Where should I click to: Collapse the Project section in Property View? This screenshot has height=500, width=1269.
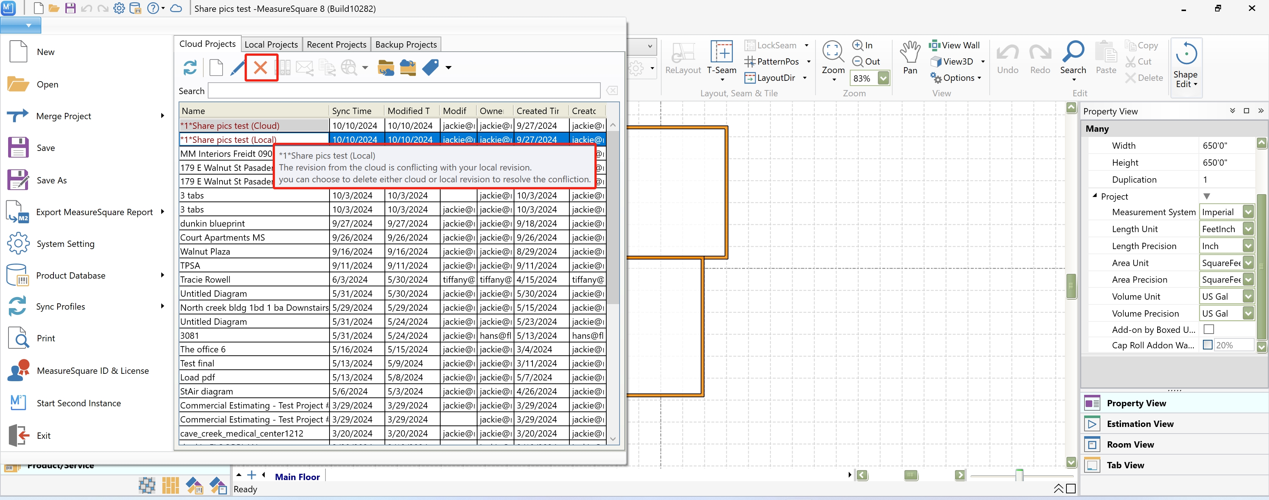pyautogui.click(x=1094, y=196)
